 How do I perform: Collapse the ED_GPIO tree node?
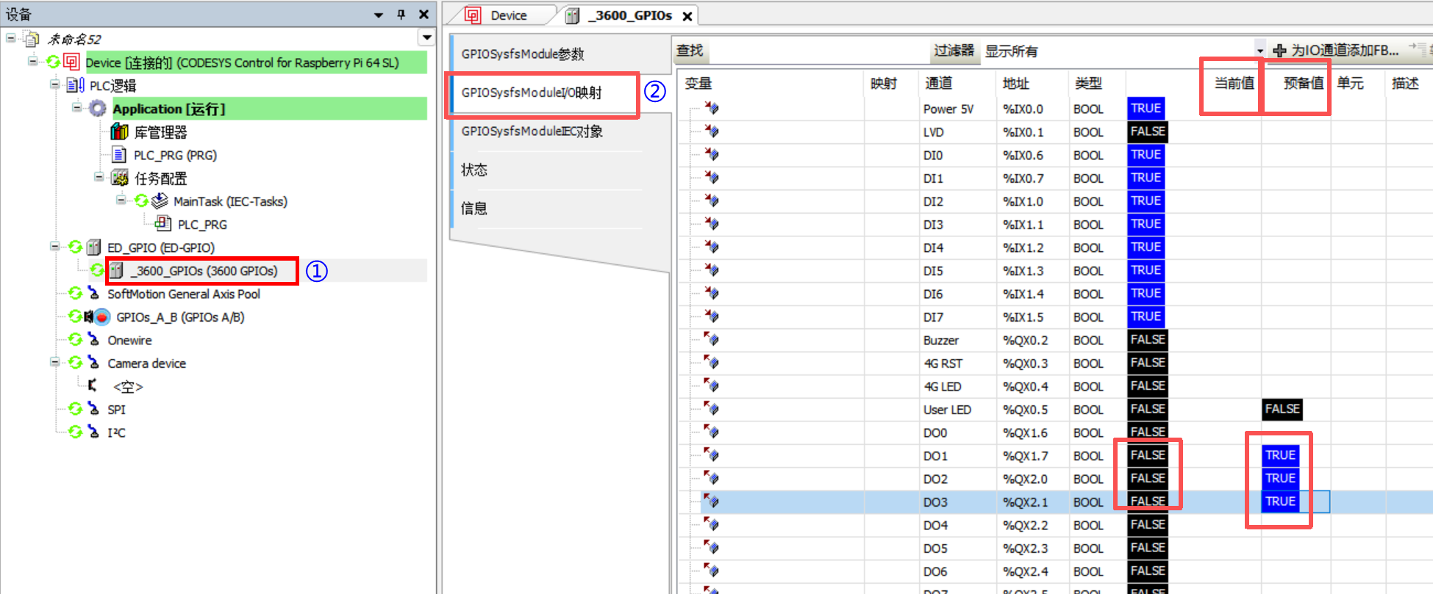(55, 247)
